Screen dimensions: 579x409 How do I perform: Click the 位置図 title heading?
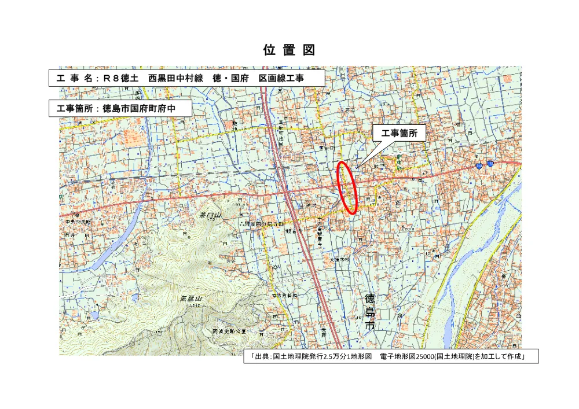click(x=289, y=50)
